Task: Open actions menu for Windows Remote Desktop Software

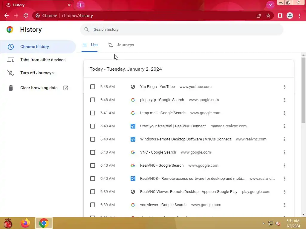Action: click(285, 139)
